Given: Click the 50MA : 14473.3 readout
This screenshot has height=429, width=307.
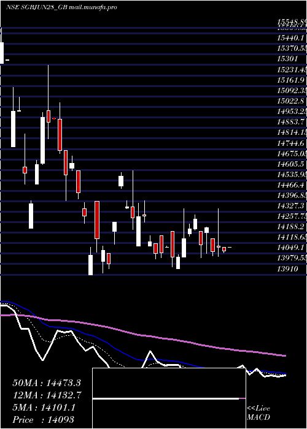Looking at the screenshot, I should tap(47, 383).
